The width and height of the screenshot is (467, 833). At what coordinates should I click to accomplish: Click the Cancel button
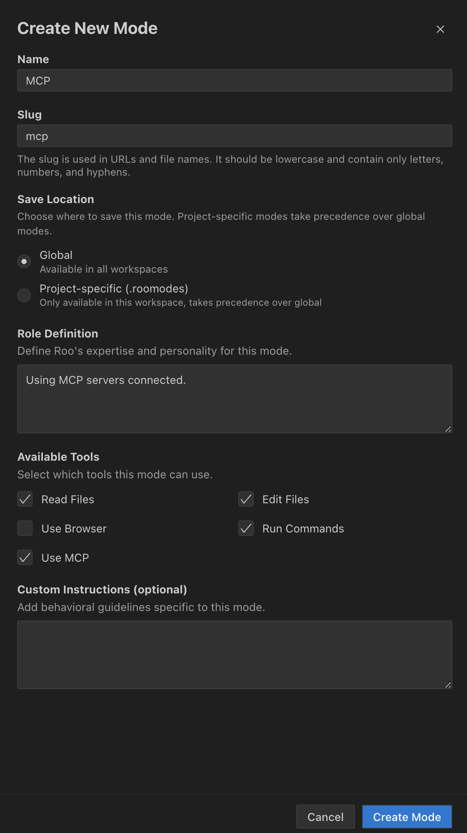click(325, 817)
